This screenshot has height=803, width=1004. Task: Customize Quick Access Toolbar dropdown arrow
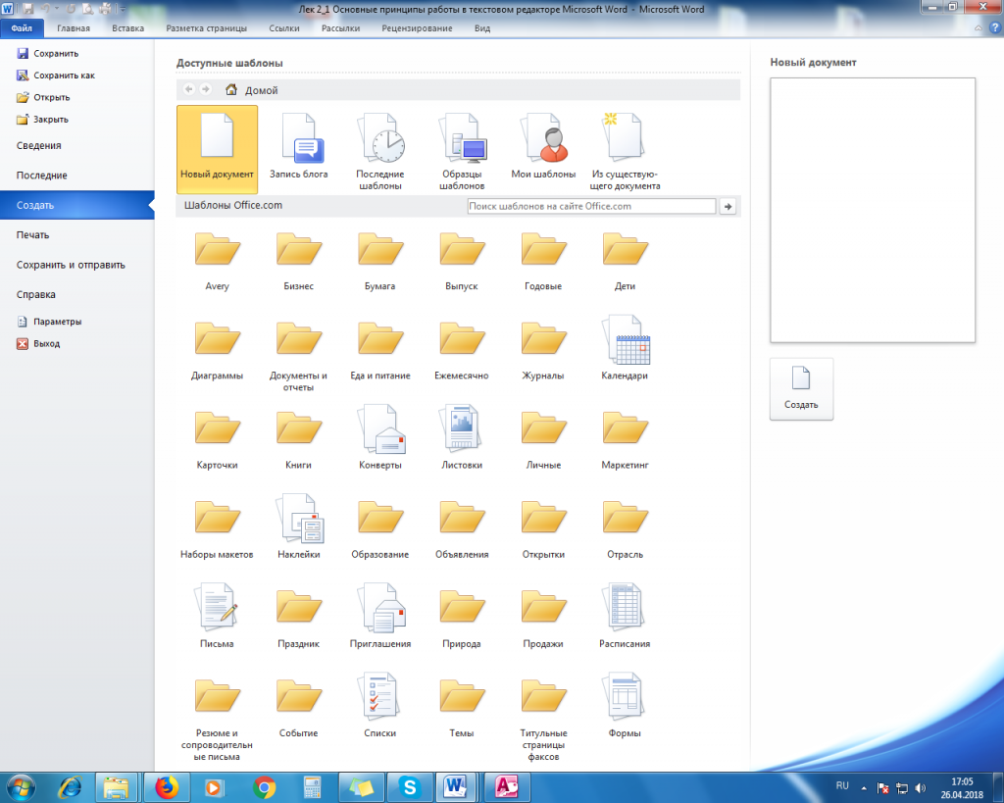pyautogui.click(x=123, y=10)
